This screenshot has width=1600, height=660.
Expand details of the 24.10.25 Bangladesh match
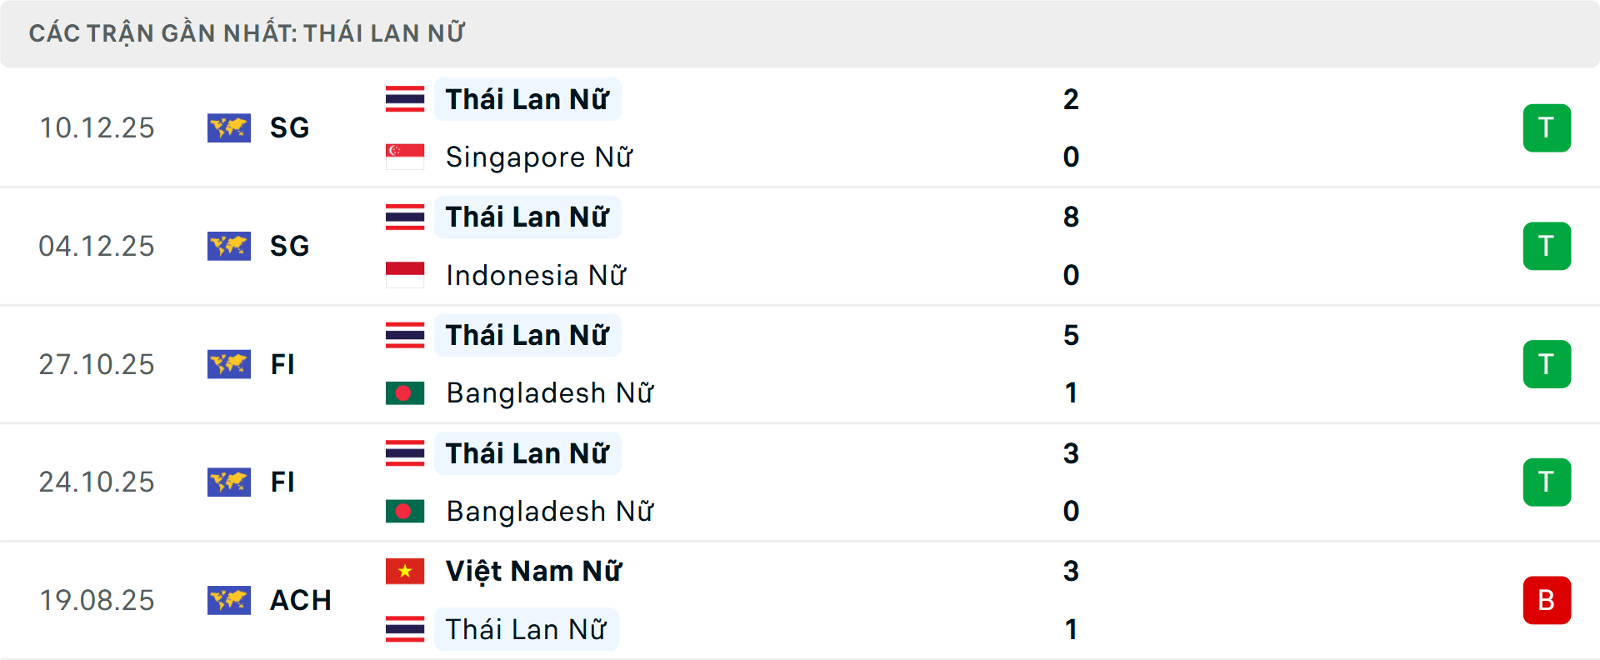(x=800, y=482)
